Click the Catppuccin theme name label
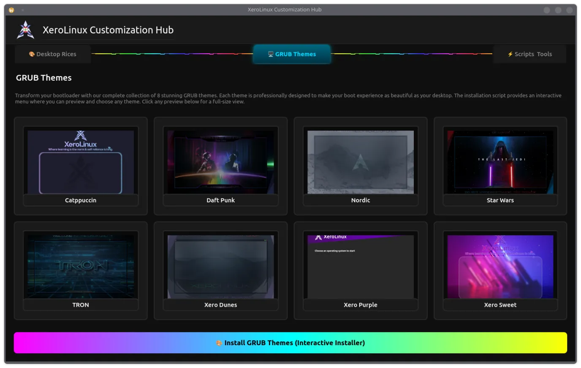 click(81, 200)
